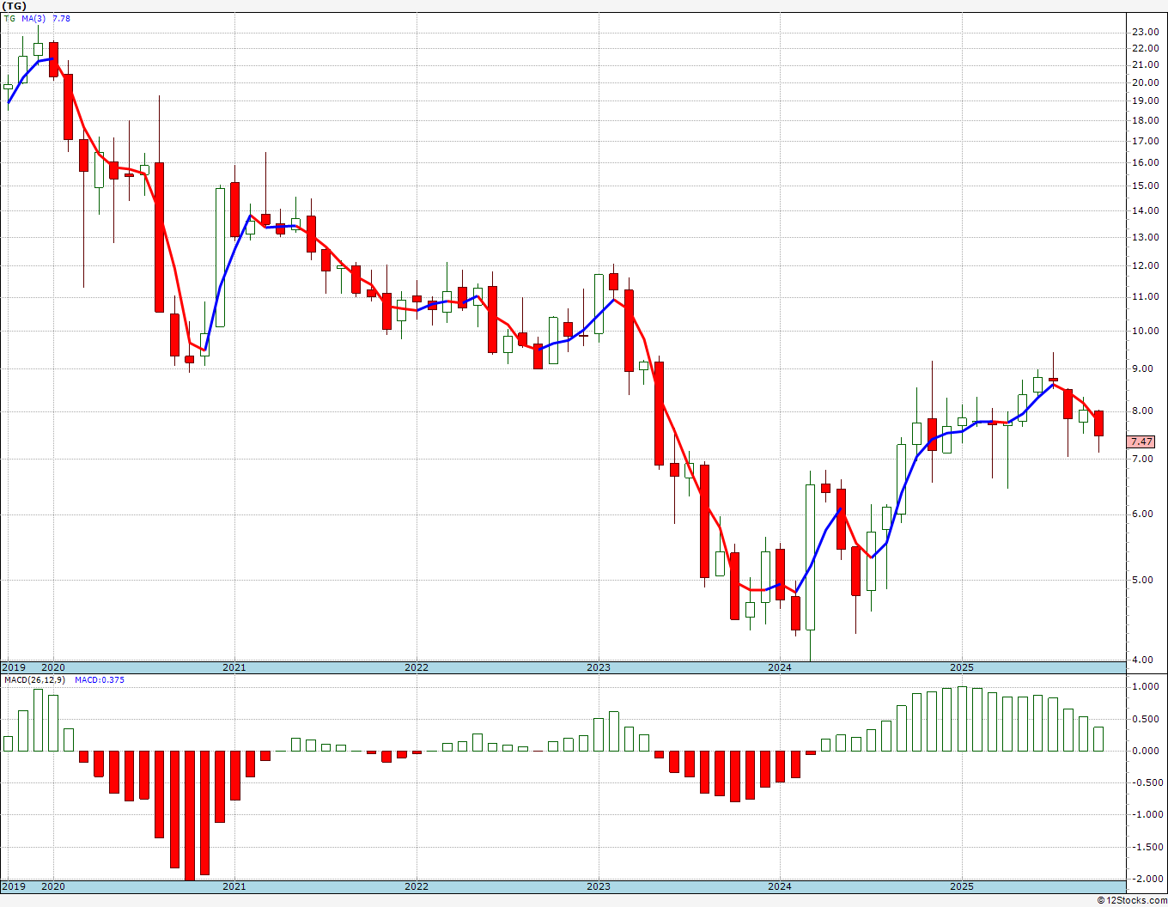Select the MACD:0.375 value label

click(x=99, y=679)
